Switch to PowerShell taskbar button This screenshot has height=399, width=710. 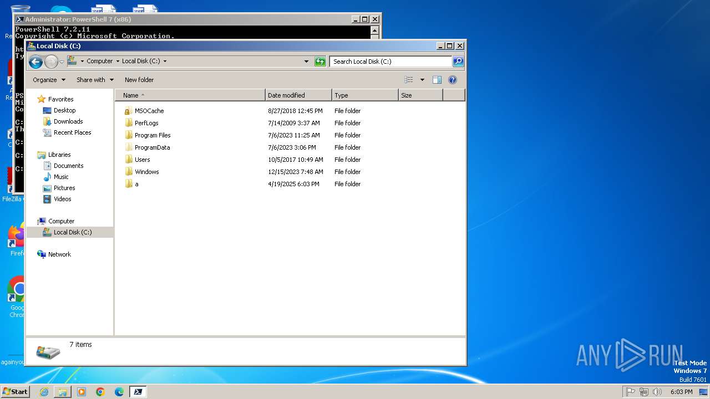(138, 392)
